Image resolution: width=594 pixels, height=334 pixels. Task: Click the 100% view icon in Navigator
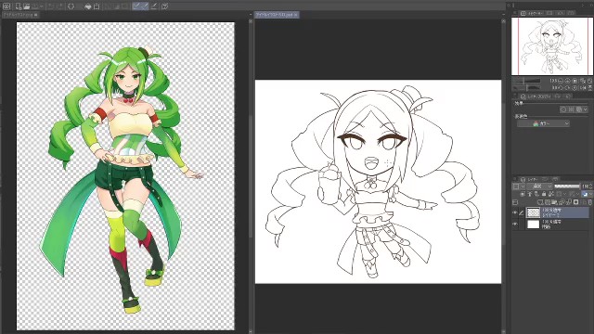click(x=575, y=81)
